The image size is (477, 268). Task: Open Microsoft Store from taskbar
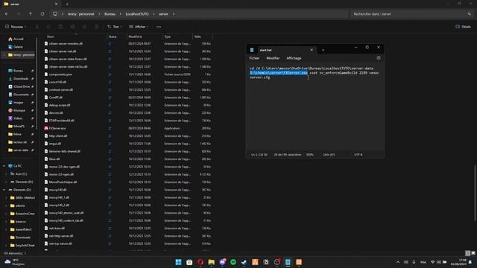tap(189, 262)
